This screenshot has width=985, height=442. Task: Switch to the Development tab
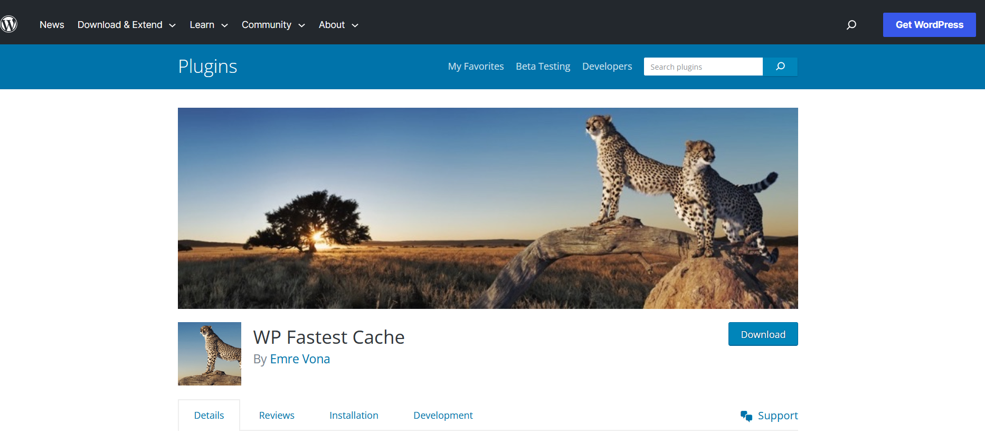point(443,415)
